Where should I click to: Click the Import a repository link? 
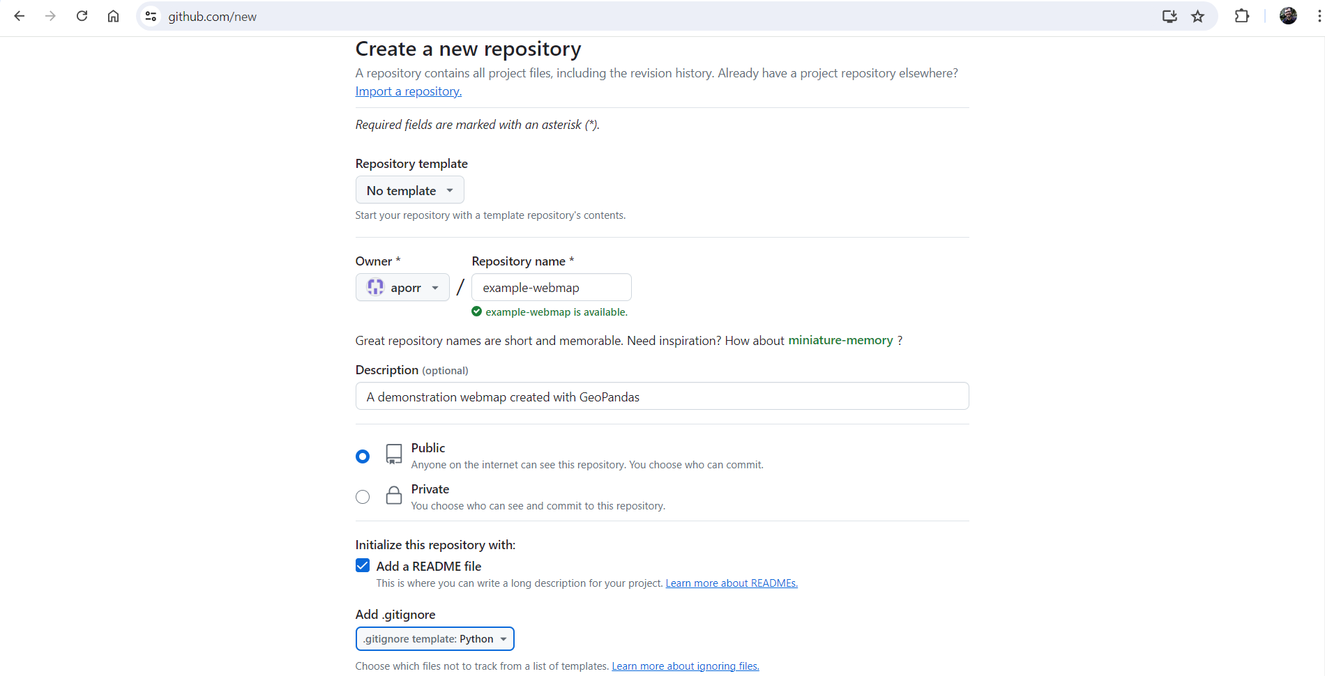click(x=409, y=91)
